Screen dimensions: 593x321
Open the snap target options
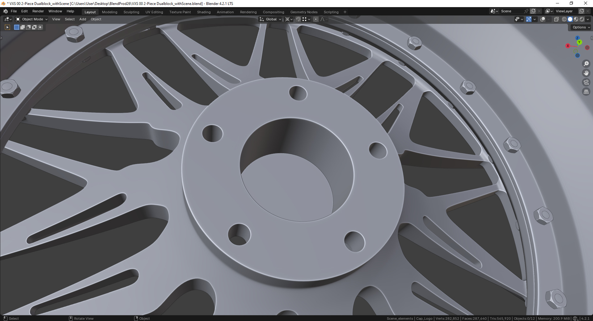coord(306,19)
